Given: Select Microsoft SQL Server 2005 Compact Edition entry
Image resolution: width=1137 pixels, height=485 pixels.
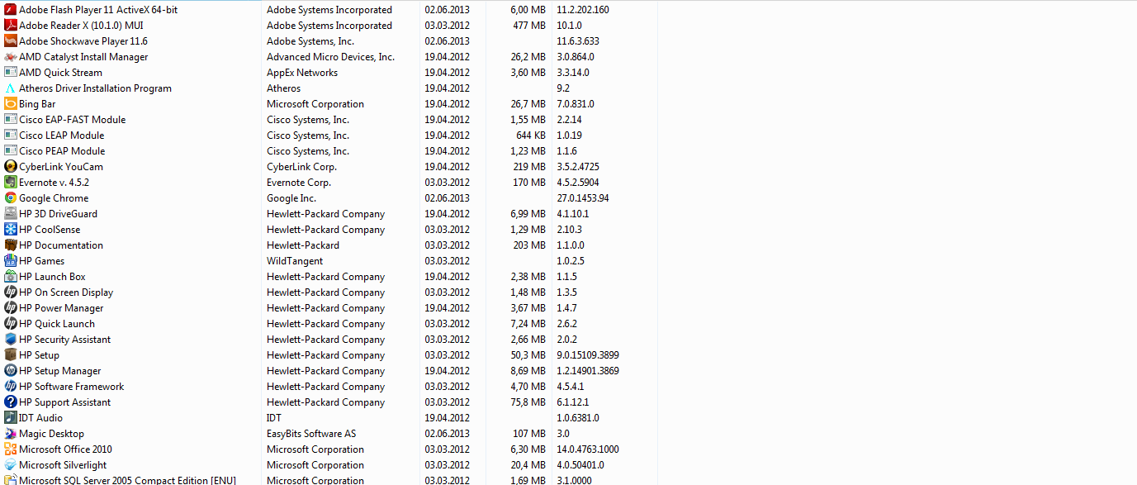Looking at the screenshot, I should click(128, 480).
